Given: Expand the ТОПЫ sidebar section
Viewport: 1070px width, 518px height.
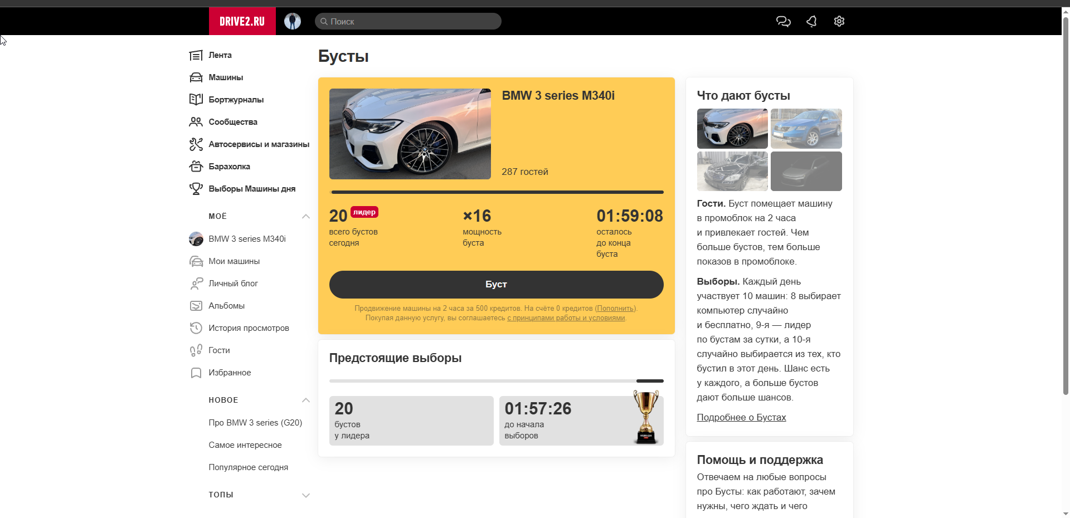Looking at the screenshot, I should 305,495.
